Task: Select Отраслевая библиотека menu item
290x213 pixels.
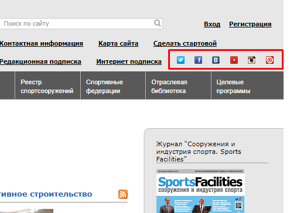Action: pos(178,85)
